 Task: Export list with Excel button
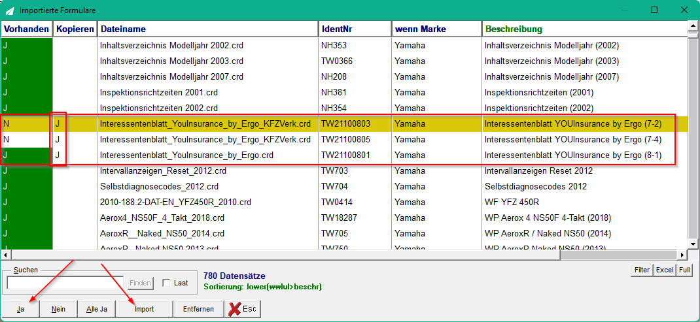coord(665,270)
